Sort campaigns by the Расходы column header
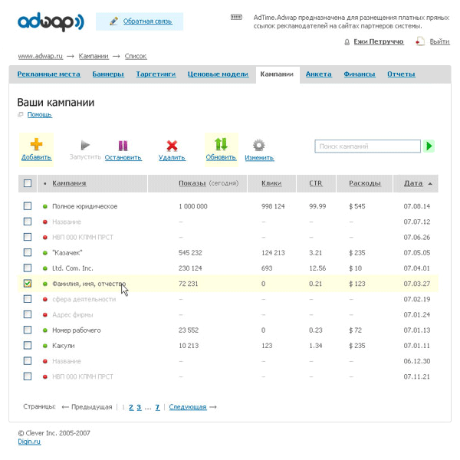 364,183
